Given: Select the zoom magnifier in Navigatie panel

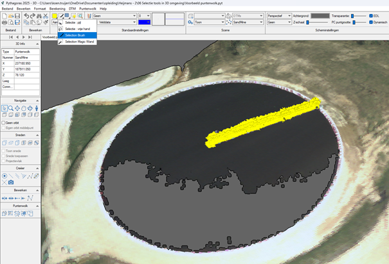Looking at the screenshot, I should [x=11, y=109].
